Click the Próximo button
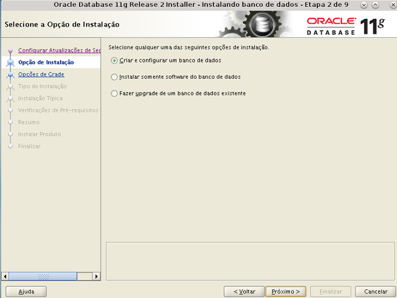The image size is (397, 298). click(286, 292)
